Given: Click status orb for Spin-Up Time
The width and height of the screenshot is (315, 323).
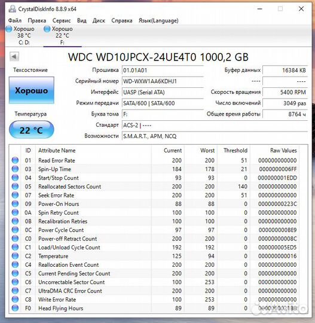Looking at the screenshot, I should tap(15, 169).
